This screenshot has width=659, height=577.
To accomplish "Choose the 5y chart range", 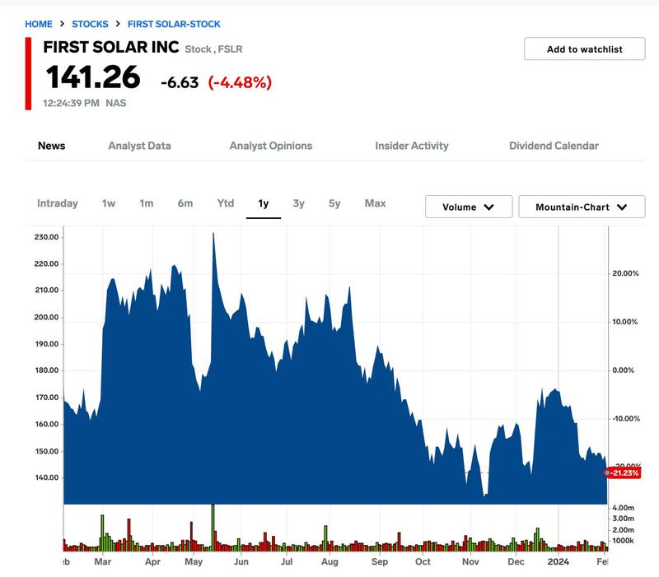I will [x=334, y=203].
